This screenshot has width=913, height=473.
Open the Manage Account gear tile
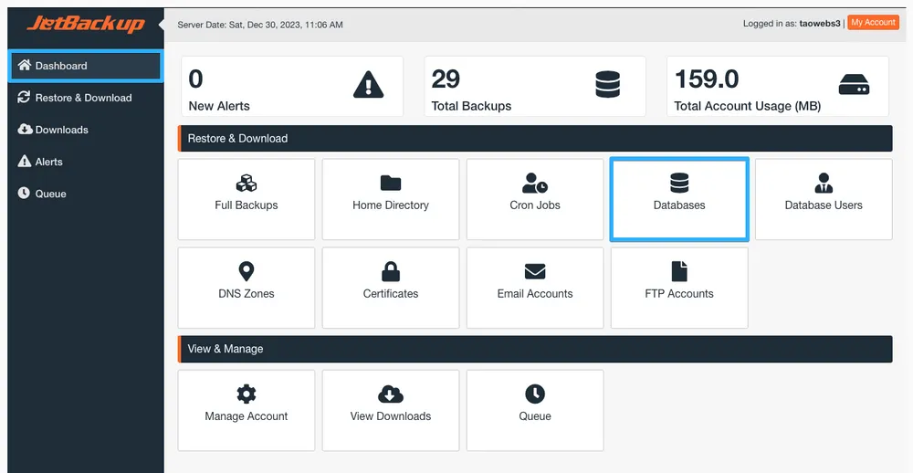(247, 410)
